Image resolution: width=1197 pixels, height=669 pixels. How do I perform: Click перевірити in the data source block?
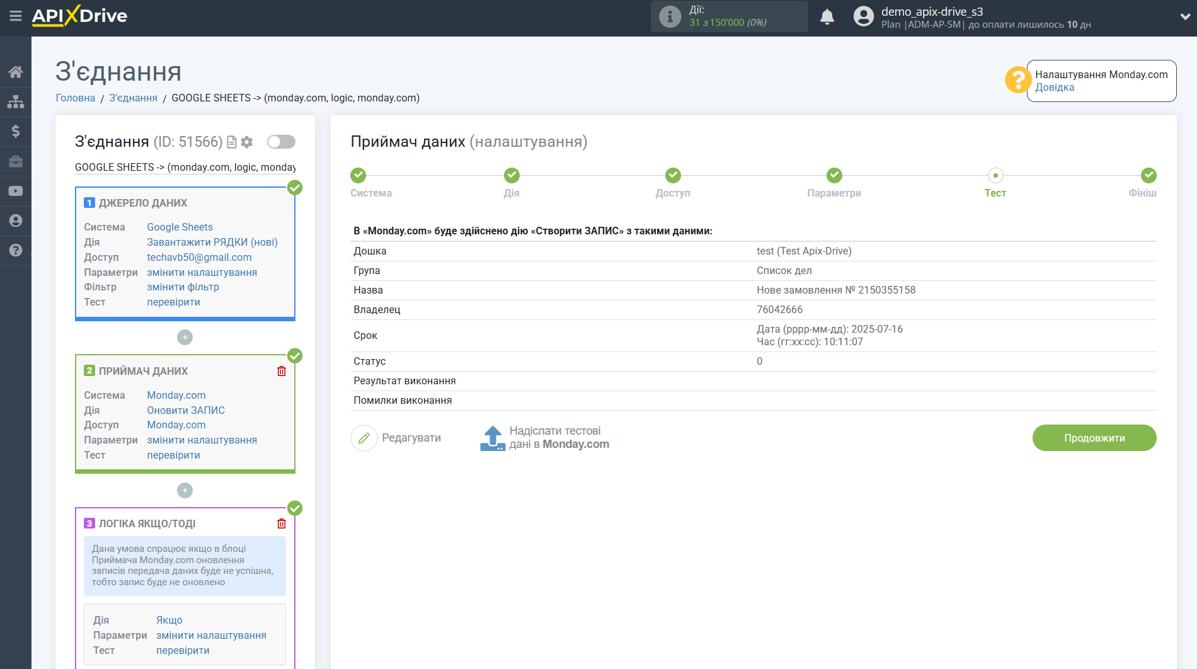click(x=174, y=302)
